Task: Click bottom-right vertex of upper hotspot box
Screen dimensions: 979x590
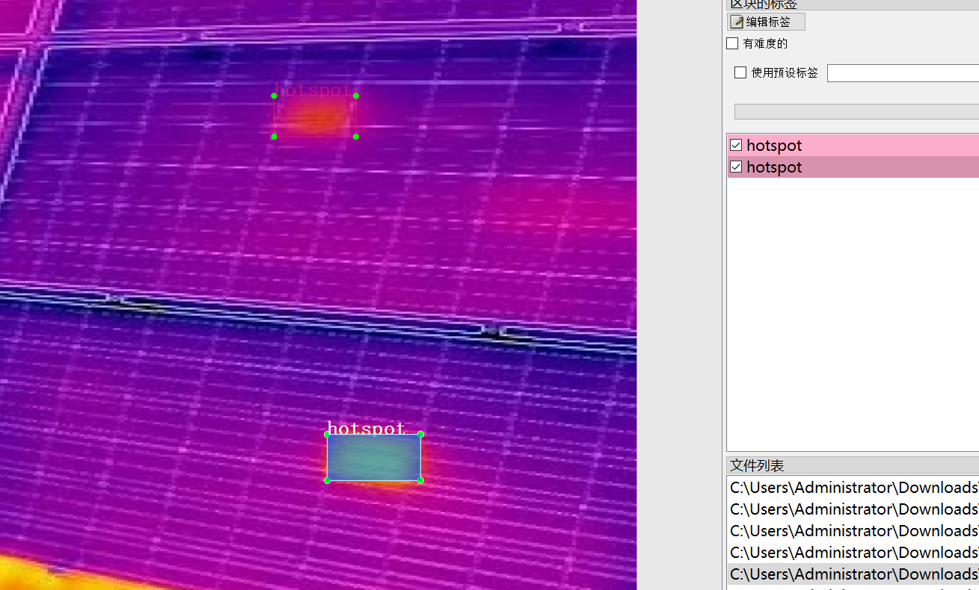Action: pos(356,137)
